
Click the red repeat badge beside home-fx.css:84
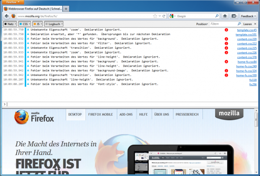[x=226, y=62]
